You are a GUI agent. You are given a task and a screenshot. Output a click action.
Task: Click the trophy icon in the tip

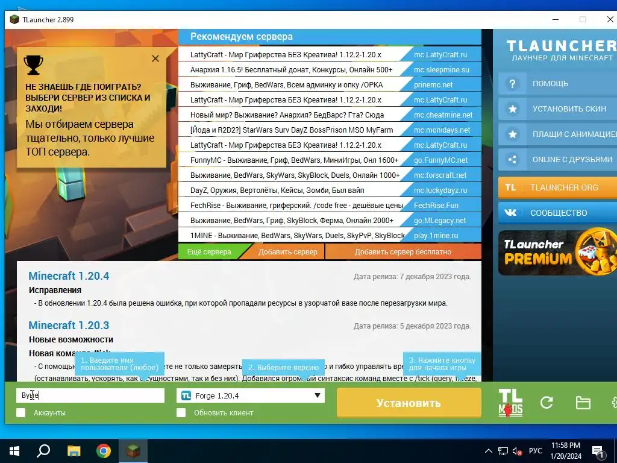(34, 65)
